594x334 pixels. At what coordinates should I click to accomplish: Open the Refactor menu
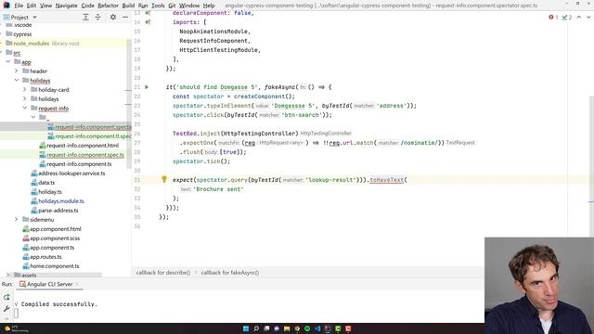coord(108,6)
